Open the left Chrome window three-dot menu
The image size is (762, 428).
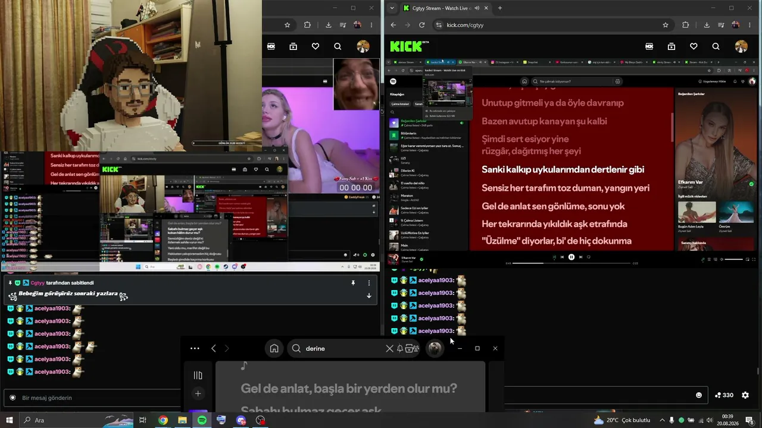pos(371,25)
